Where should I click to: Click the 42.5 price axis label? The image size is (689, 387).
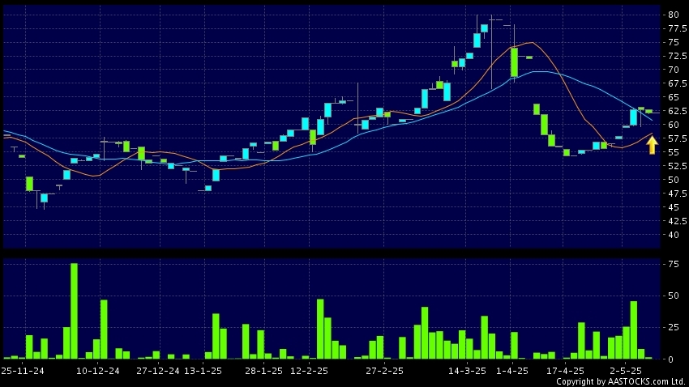(678, 221)
